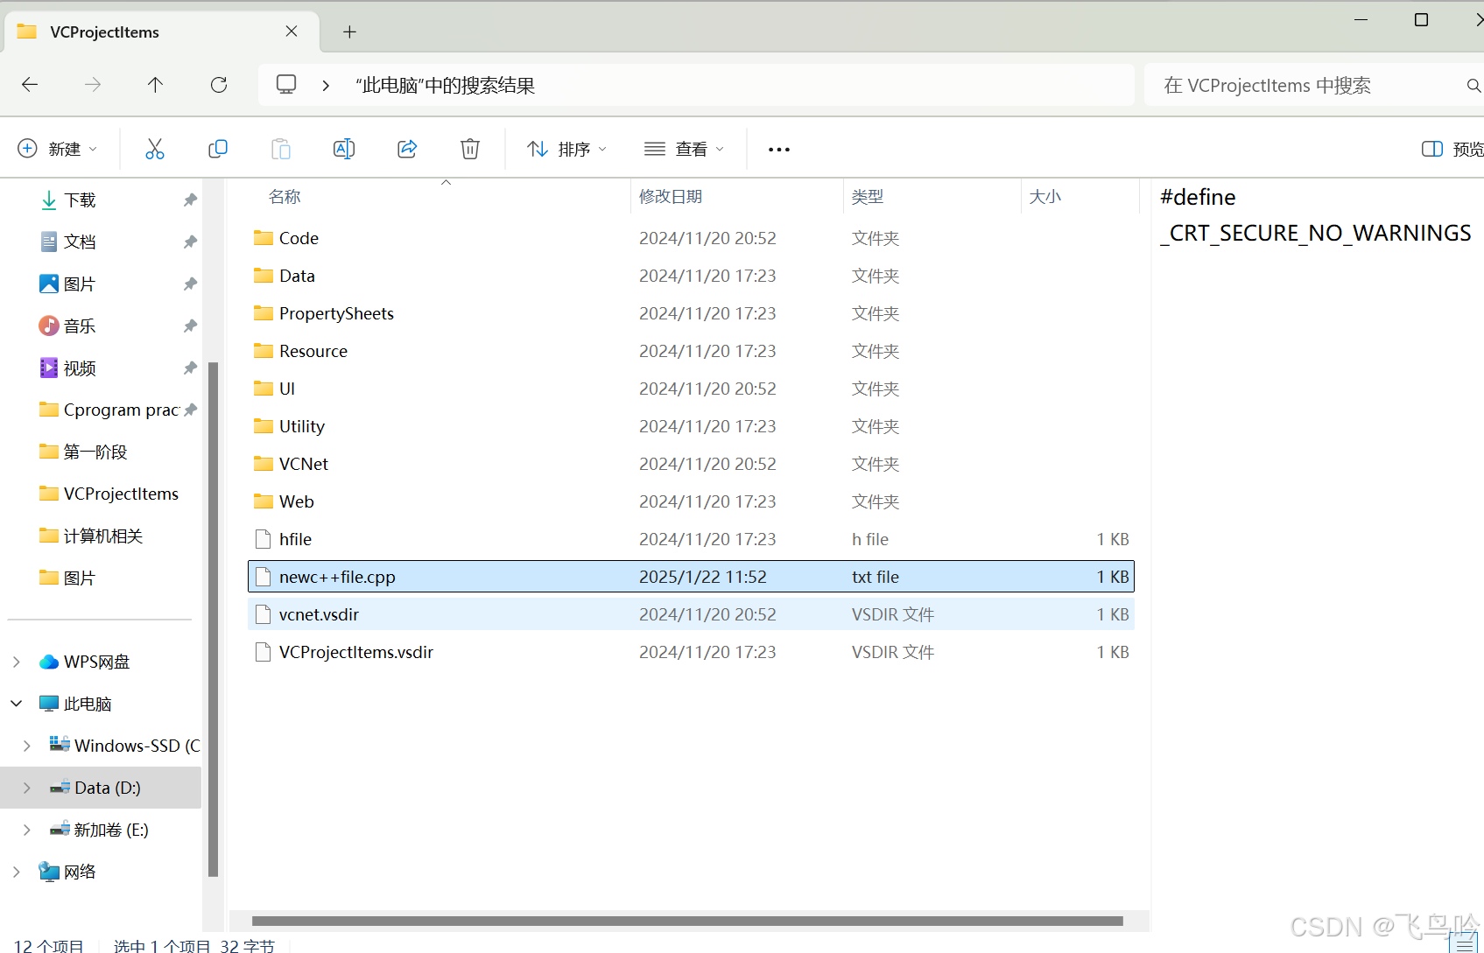
Task: Select the Data folder in file list
Action: point(691,276)
